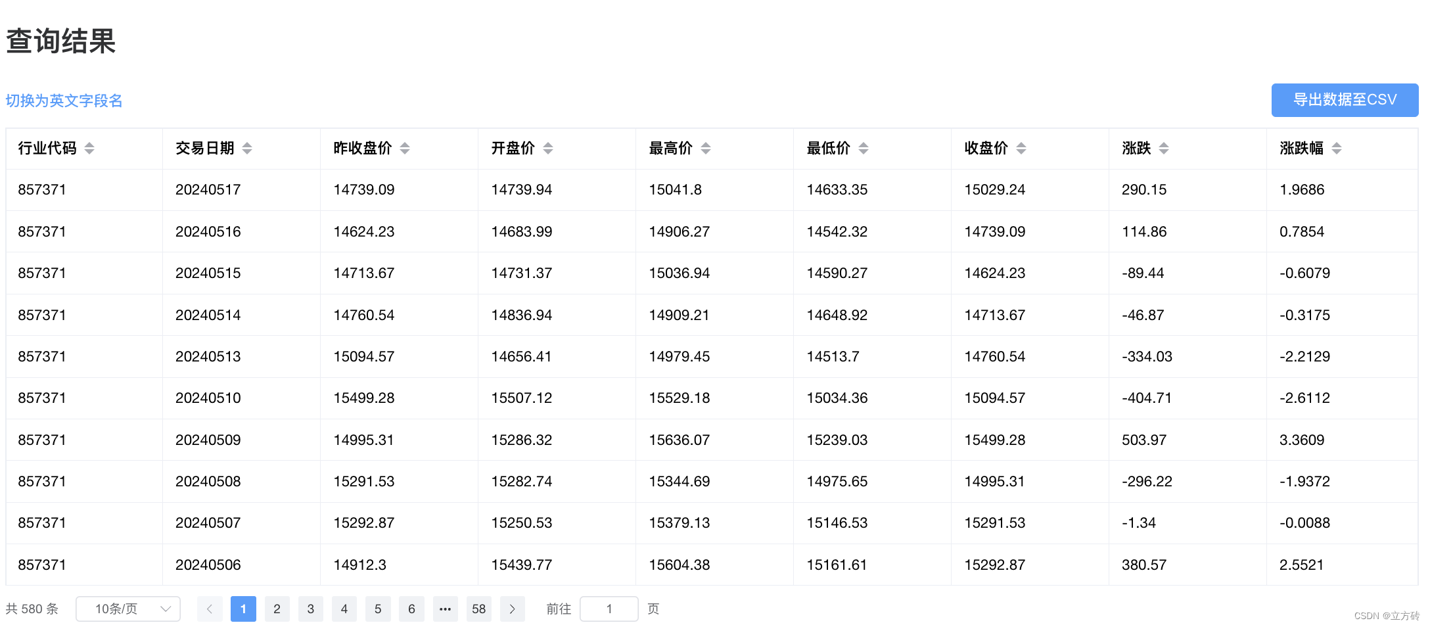Select page 5 in pagination
Viewport: 1430px width, 627px height.
[x=378, y=609]
